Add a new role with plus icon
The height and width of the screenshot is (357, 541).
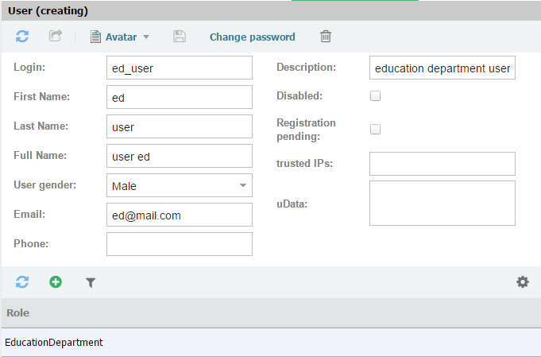(56, 282)
